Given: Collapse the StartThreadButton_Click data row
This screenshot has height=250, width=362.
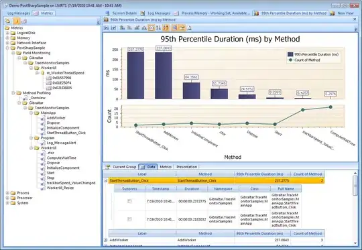Looking at the screenshot, I should click(x=106, y=181).
